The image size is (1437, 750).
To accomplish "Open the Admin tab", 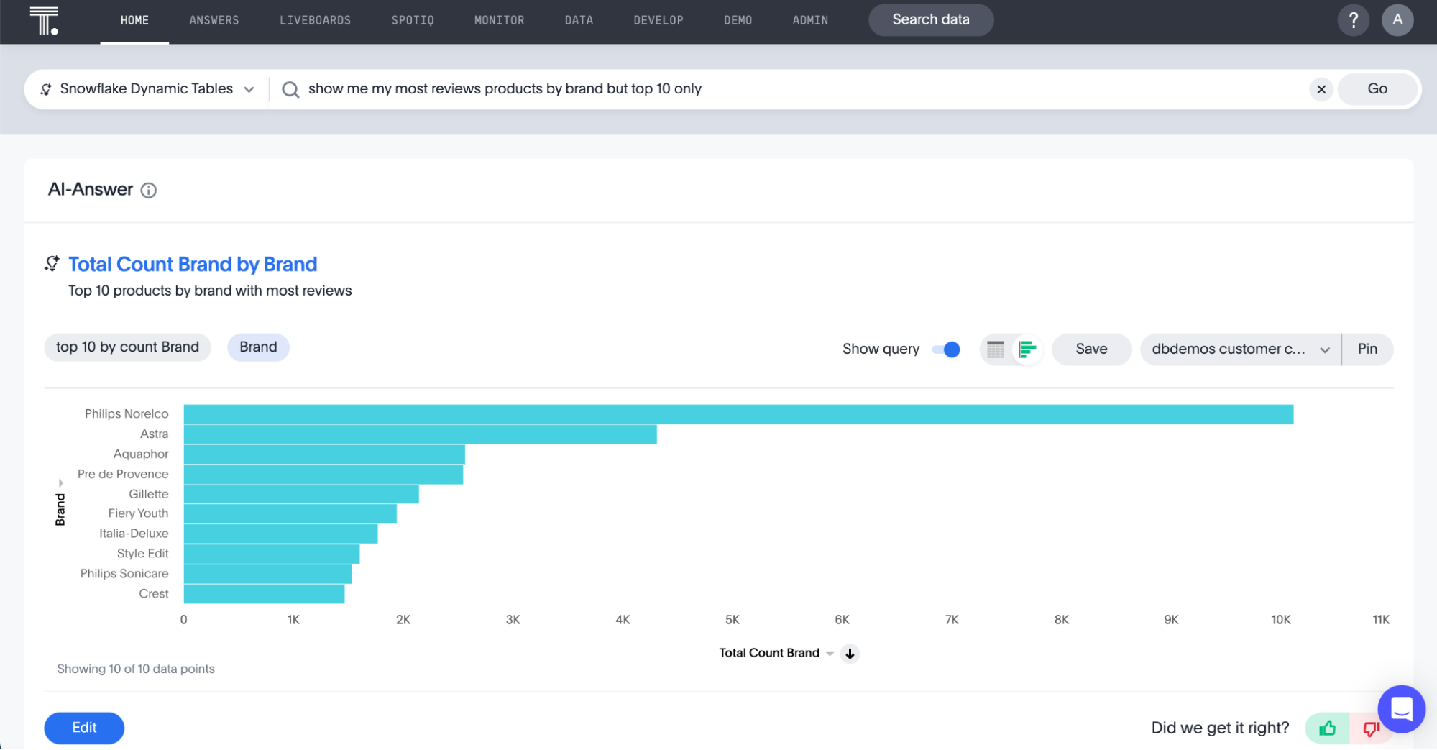I will [x=810, y=20].
